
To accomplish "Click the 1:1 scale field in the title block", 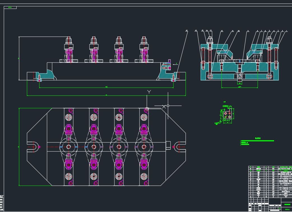I will (279, 208).
